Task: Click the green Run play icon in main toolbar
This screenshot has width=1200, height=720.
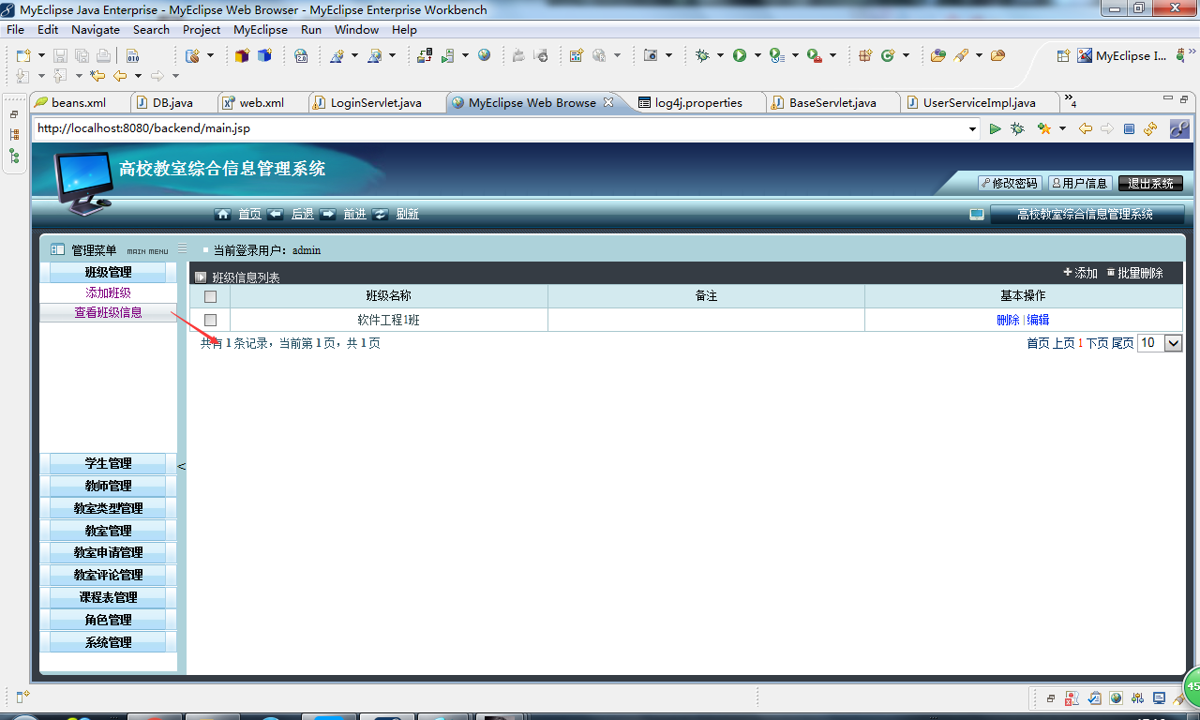Action: click(740, 56)
